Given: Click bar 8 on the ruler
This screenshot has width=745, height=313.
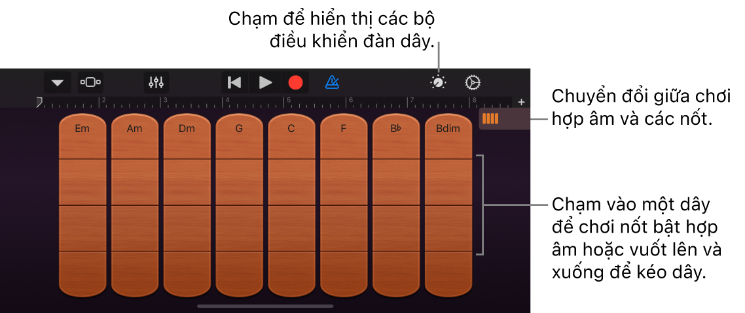Looking at the screenshot, I should [473, 101].
